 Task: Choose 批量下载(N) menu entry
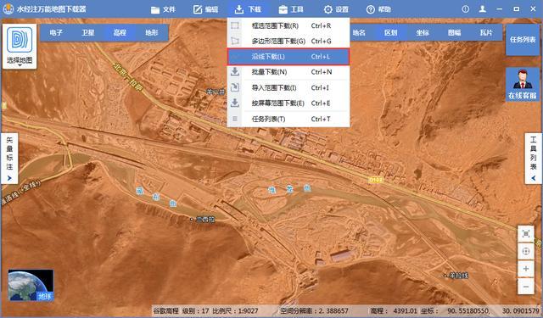pos(288,72)
